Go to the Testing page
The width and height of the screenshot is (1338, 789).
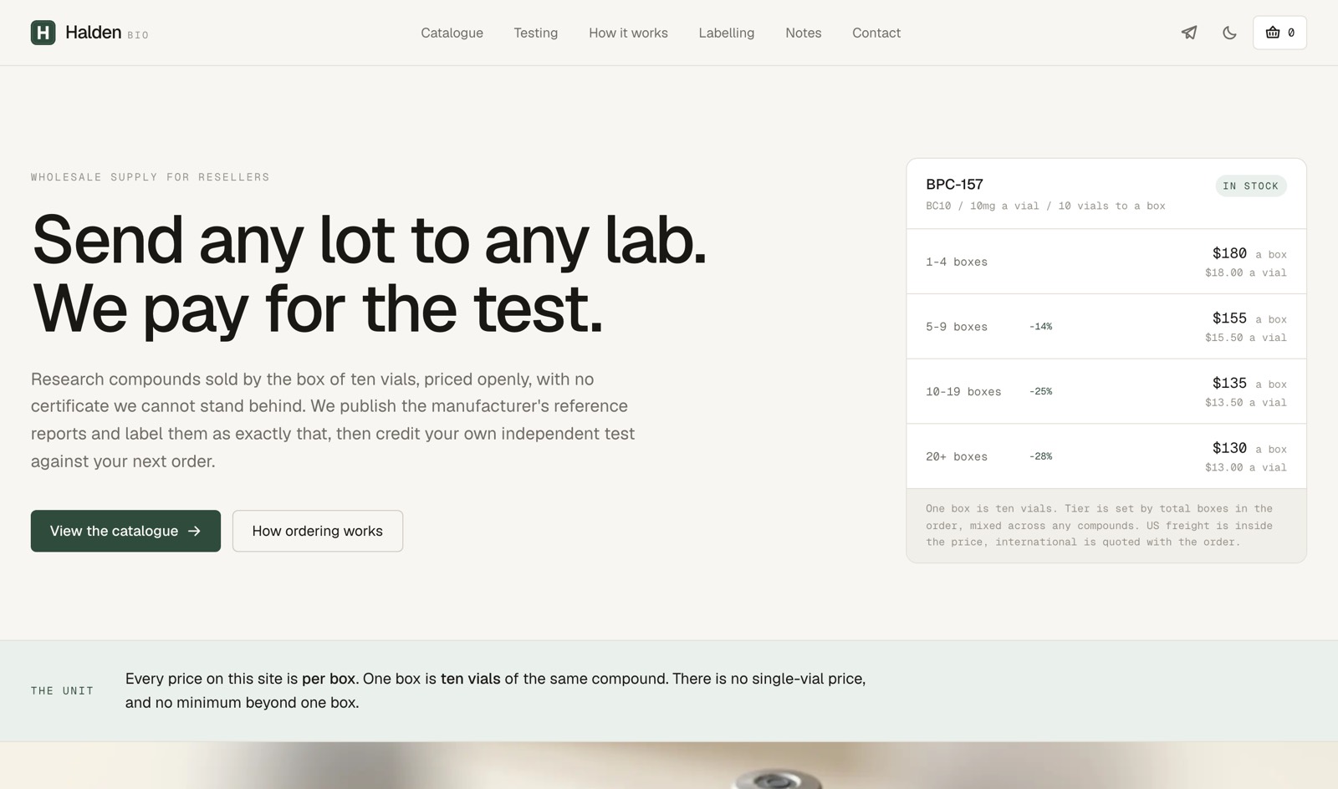(x=535, y=33)
